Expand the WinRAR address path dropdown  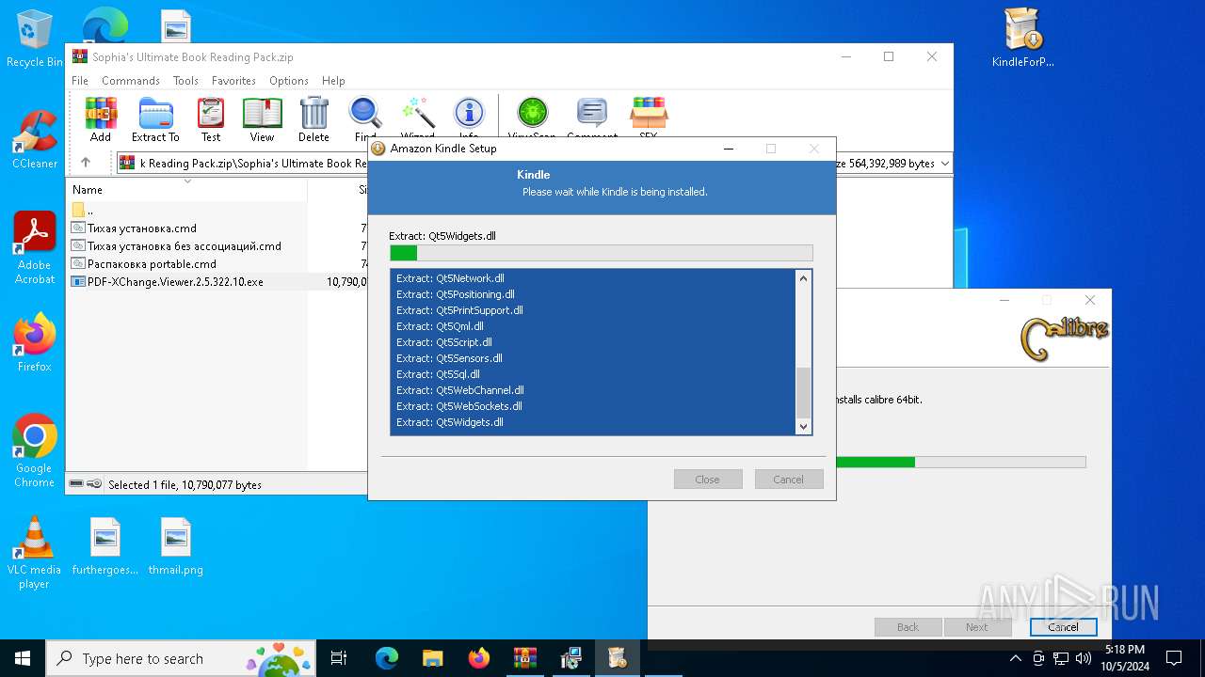[x=944, y=163]
